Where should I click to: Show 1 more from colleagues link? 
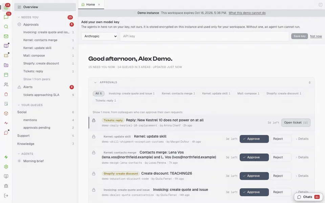tap(137, 112)
